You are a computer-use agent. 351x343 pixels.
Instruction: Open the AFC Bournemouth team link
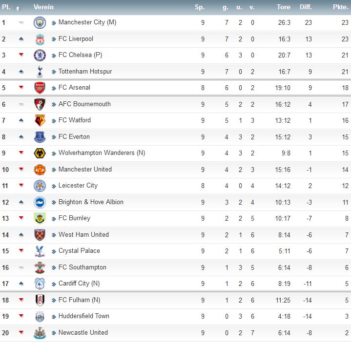[84, 104]
